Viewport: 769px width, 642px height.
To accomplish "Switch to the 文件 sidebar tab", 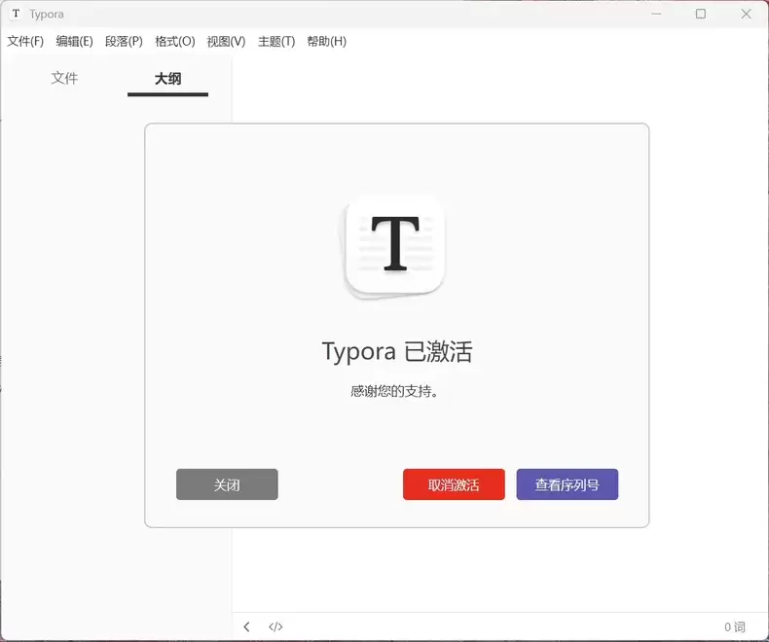I will [64, 78].
